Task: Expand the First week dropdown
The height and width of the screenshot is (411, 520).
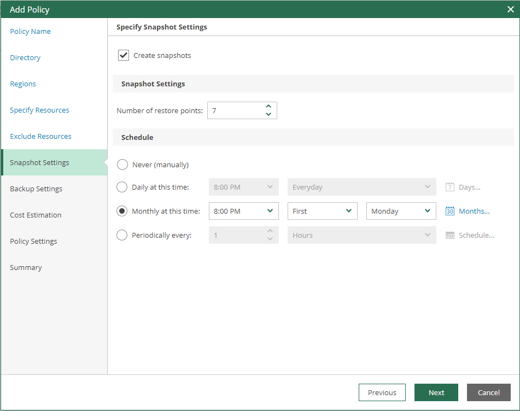Action: click(x=323, y=211)
